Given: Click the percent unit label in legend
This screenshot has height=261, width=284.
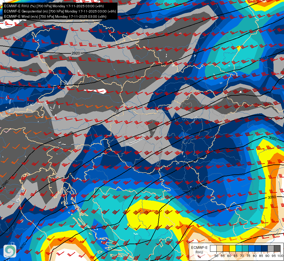Looking at the screenshot, I should pyautogui.click(x=199, y=257).
